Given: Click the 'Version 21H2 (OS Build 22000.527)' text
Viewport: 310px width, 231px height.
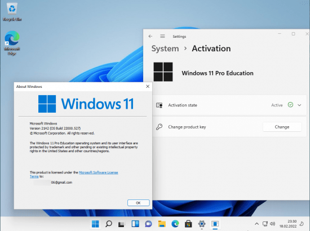Looking at the screenshot, I should [55, 128].
